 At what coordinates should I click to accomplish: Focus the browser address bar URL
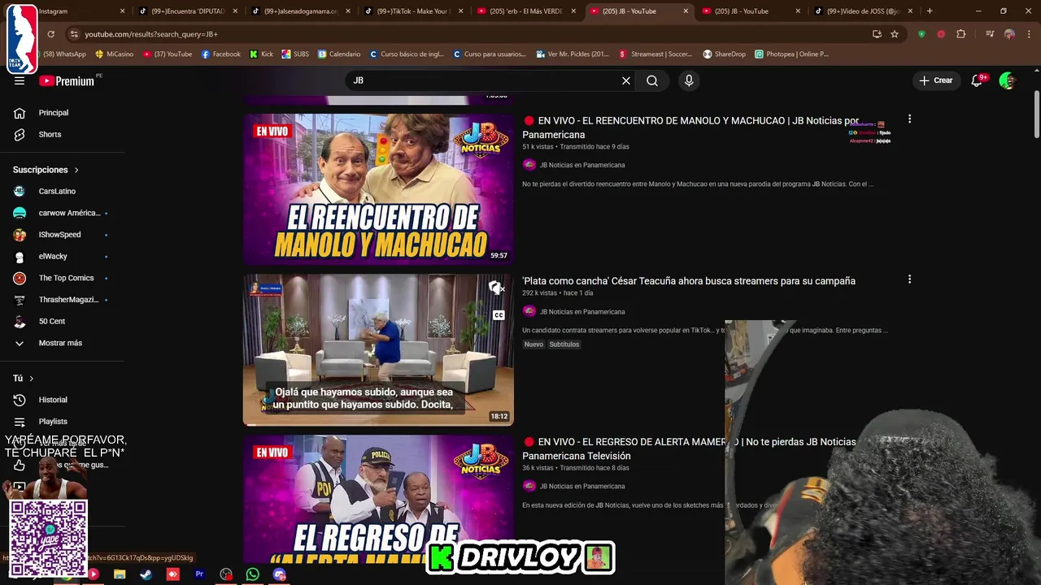pos(151,34)
